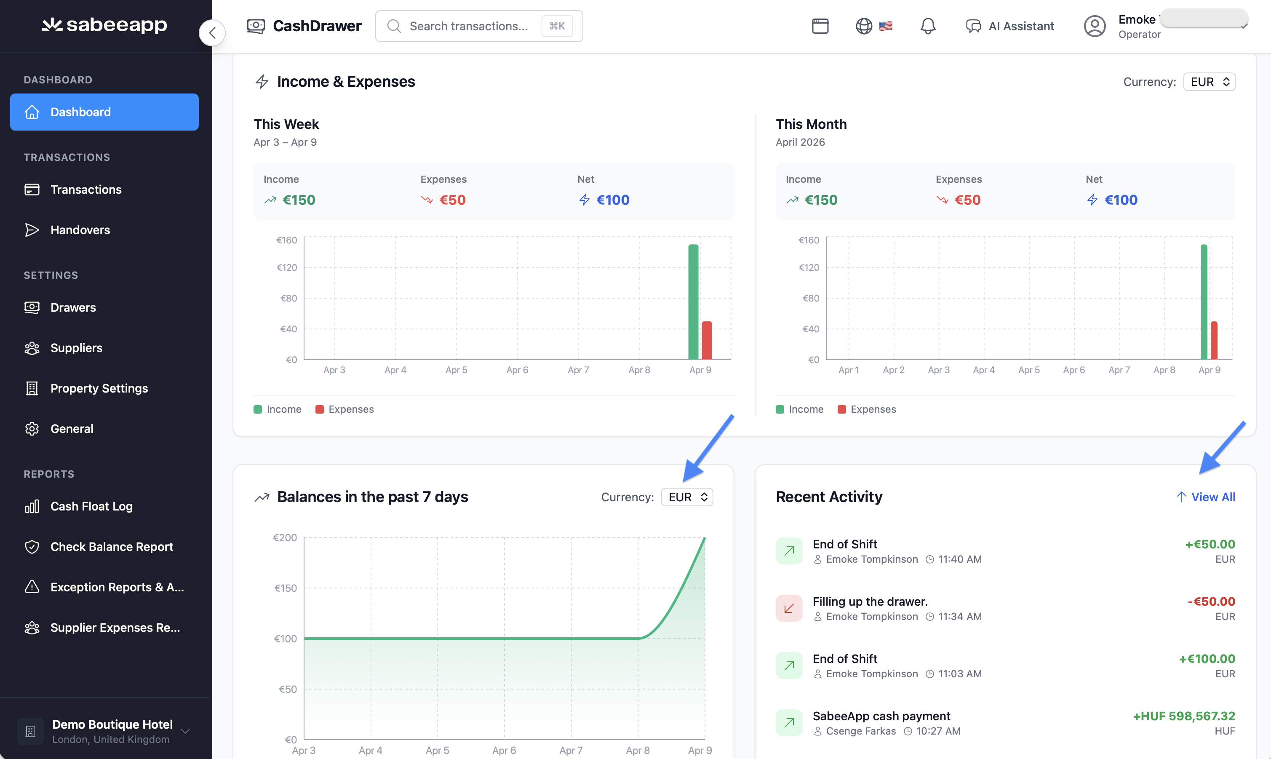
Task: Toggle the Income legend in This Week chart
Action: point(278,409)
